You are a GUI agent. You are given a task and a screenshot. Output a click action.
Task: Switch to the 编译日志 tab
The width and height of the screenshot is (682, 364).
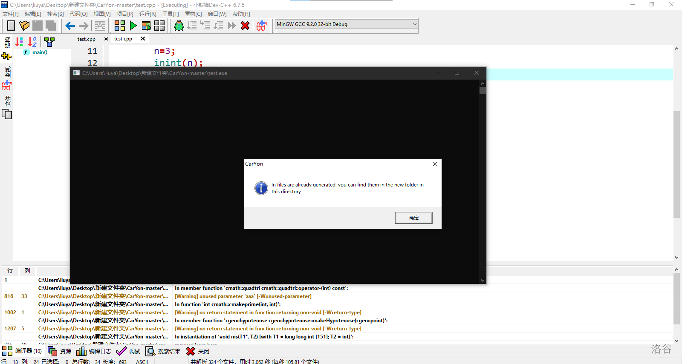pyautogui.click(x=94, y=351)
